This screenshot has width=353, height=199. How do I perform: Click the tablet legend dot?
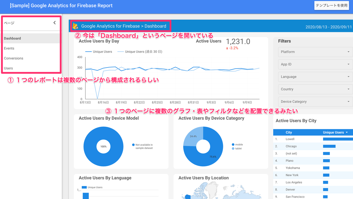233,149
